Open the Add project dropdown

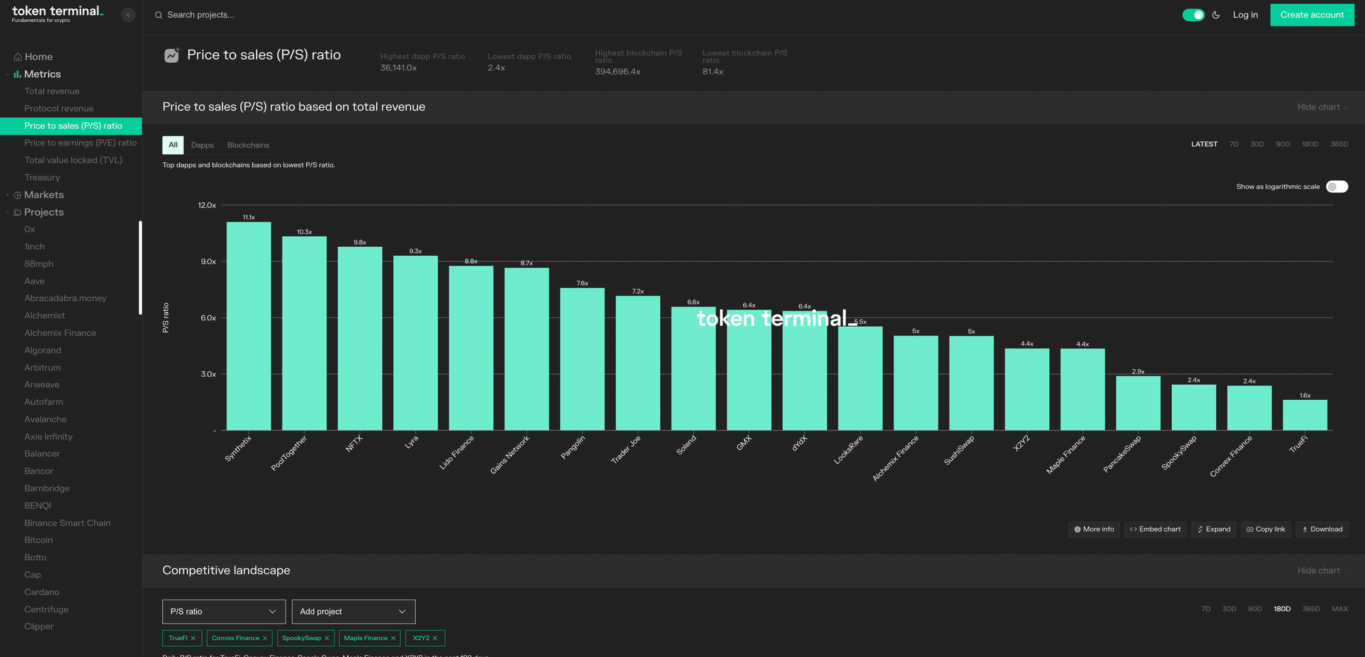354,612
